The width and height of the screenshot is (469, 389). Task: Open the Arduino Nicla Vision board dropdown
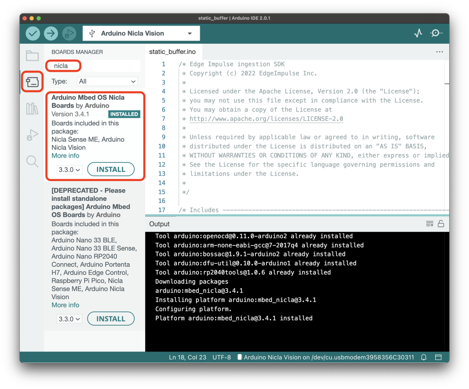(141, 33)
